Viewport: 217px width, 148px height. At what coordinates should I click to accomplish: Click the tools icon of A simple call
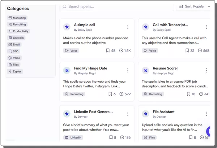click(67, 27)
